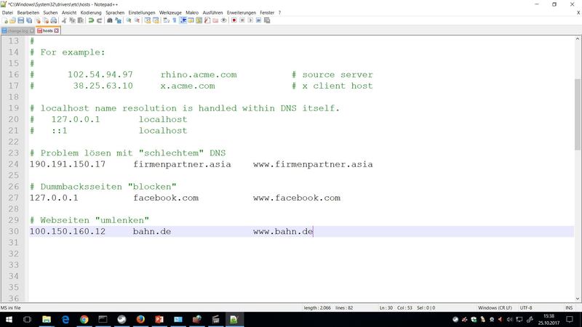Viewport: 582px width, 327px height.
Task: Click the Open file toolbar icon
Action: tap(12, 20)
